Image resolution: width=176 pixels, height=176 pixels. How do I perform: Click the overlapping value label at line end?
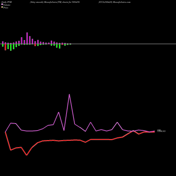[161, 131]
